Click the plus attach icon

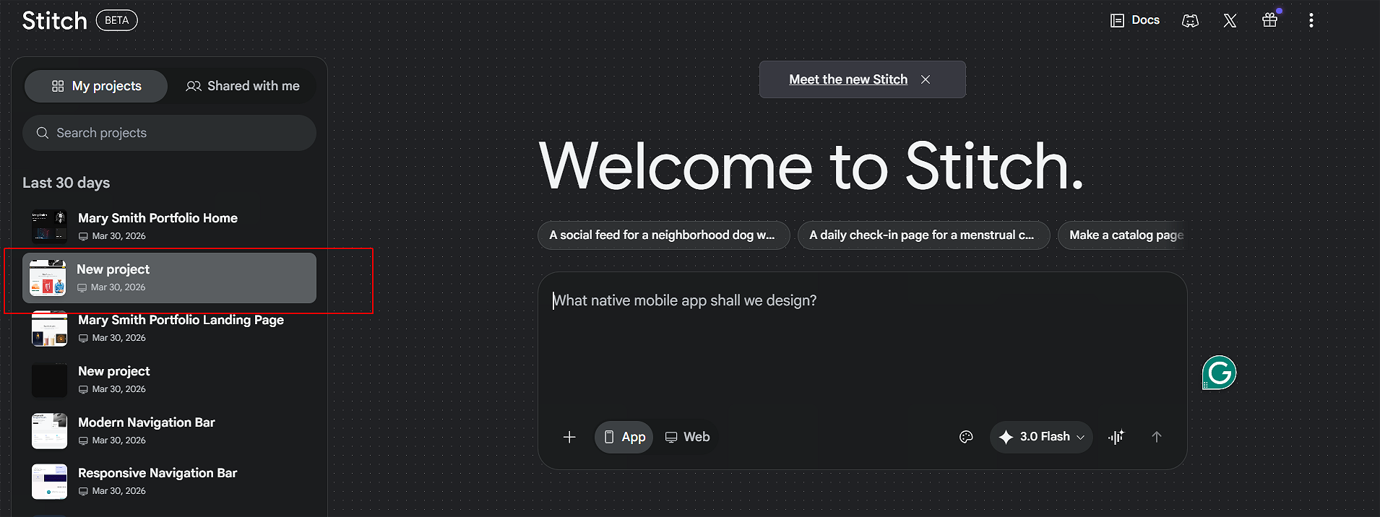click(x=569, y=437)
